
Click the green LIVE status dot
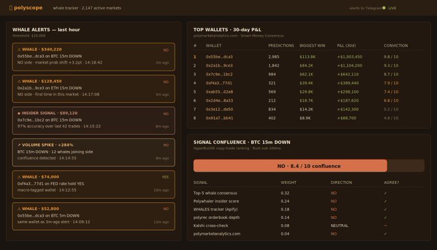click(384, 8)
